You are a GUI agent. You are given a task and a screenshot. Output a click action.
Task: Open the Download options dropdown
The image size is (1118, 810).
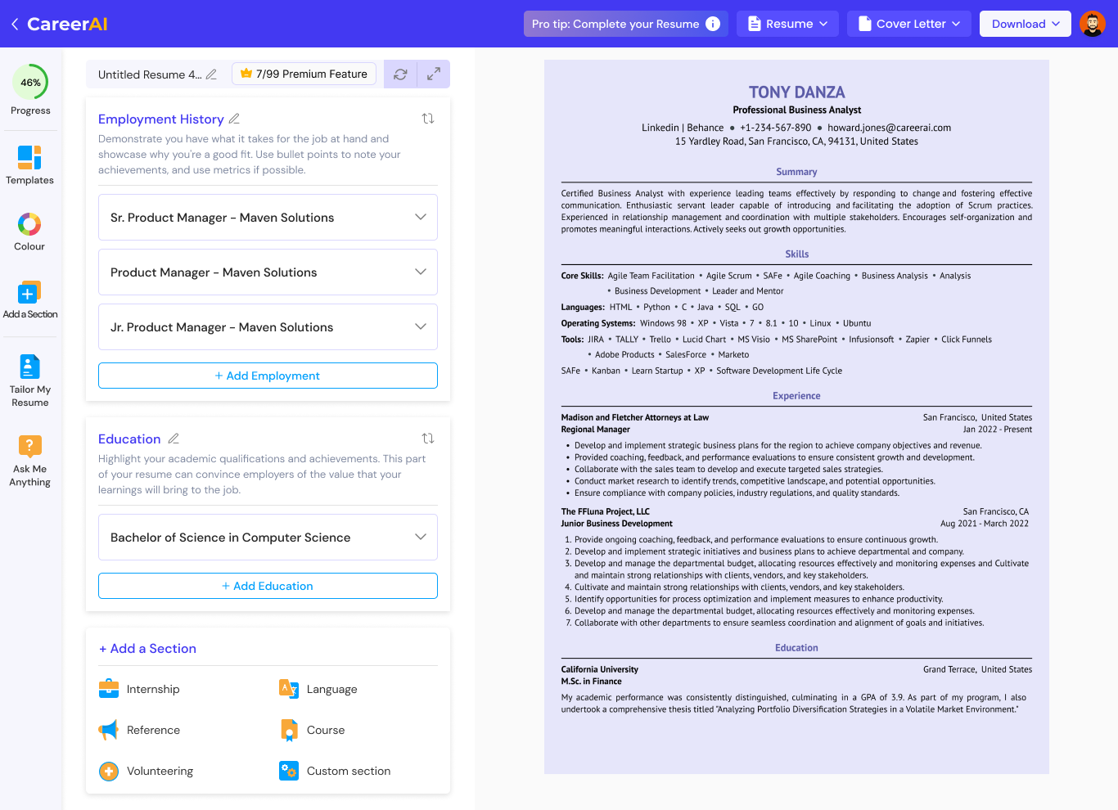pos(1025,23)
